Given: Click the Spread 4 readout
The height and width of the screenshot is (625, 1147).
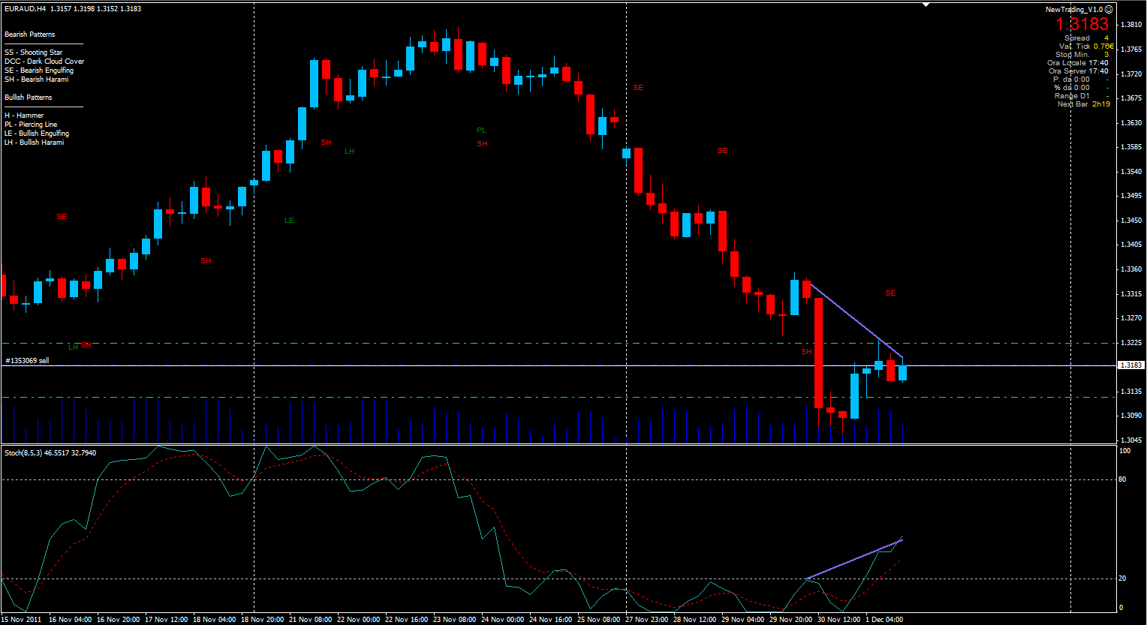Looking at the screenshot, I should [1086, 38].
